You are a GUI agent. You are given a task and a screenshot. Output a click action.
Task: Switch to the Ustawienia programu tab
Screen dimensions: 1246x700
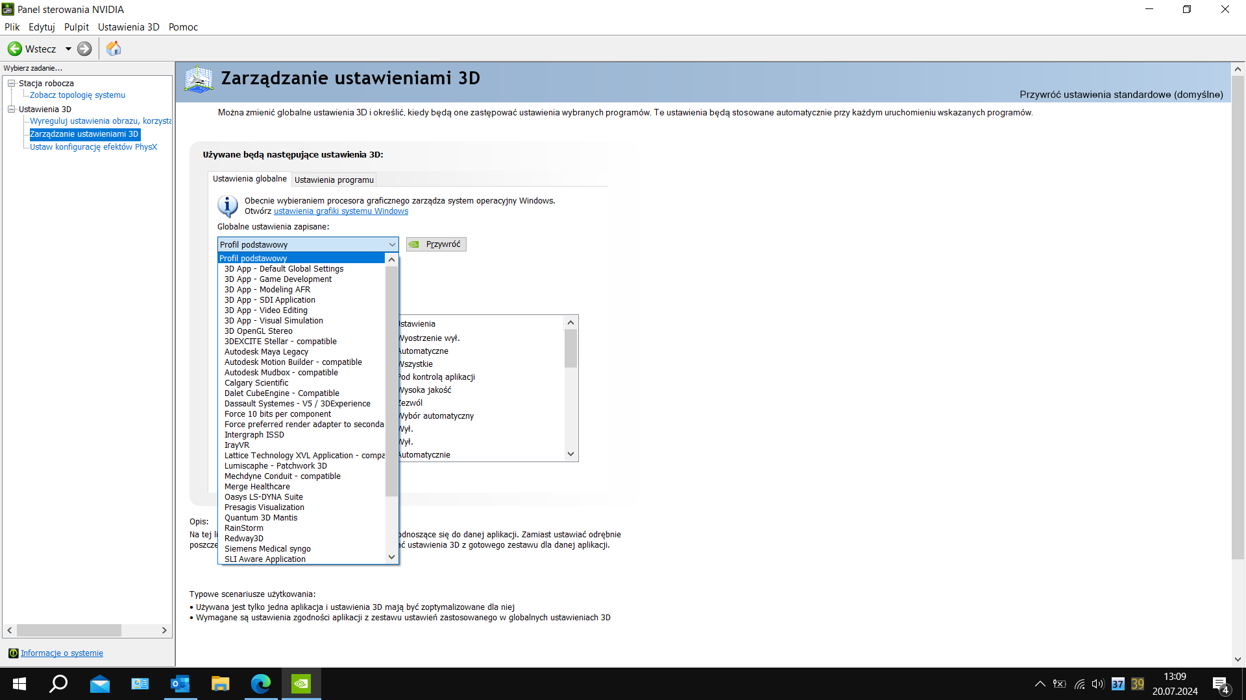334,180
